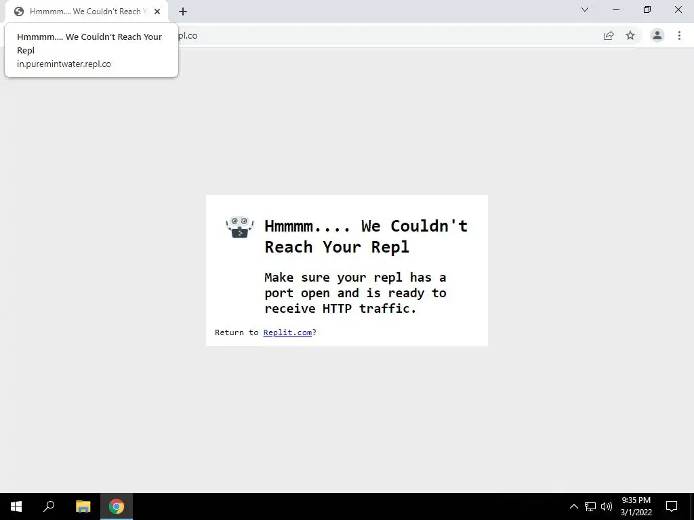Open the clock showing 9:35 PM
Viewport: 694px width, 520px height.
pyautogui.click(x=636, y=506)
